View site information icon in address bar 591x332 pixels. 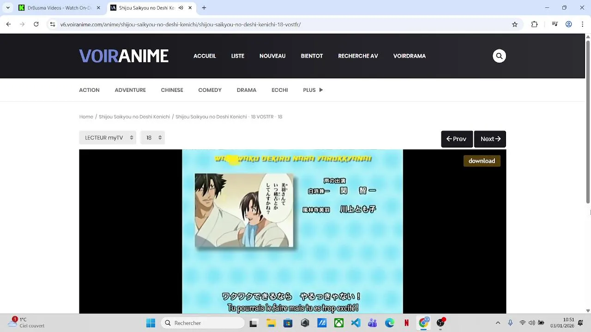point(53,24)
